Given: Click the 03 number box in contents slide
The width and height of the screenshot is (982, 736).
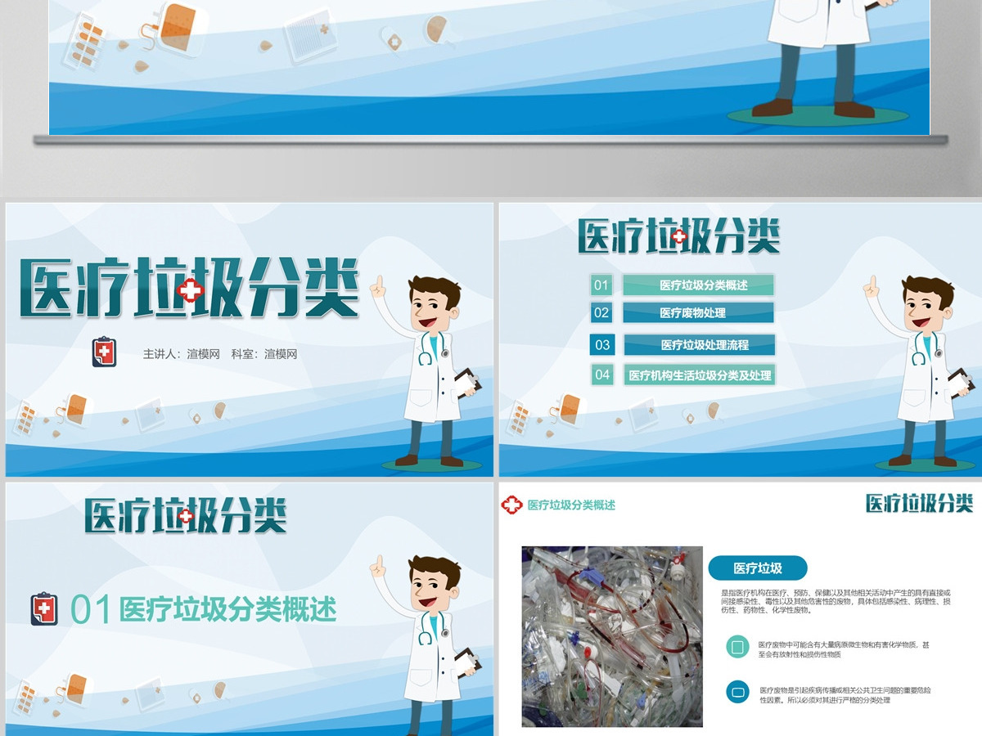Looking at the screenshot, I should coord(602,345).
